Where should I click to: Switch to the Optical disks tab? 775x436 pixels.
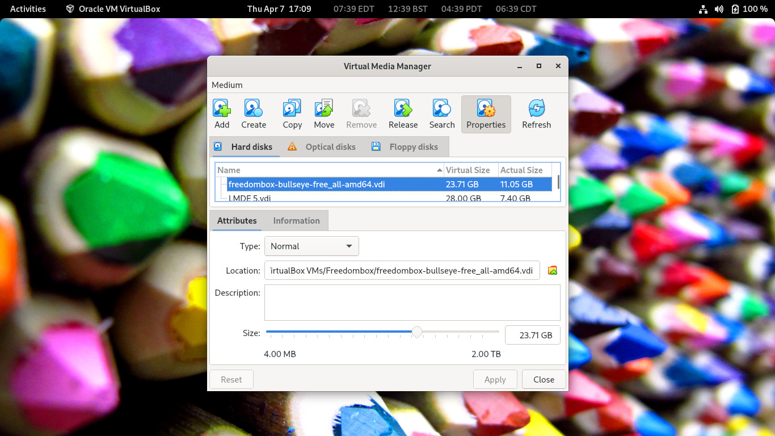[x=322, y=146]
